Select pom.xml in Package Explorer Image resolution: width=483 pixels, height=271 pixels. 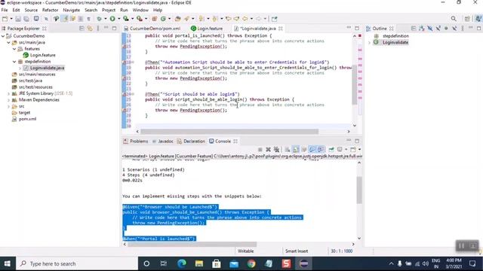coord(27,119)
